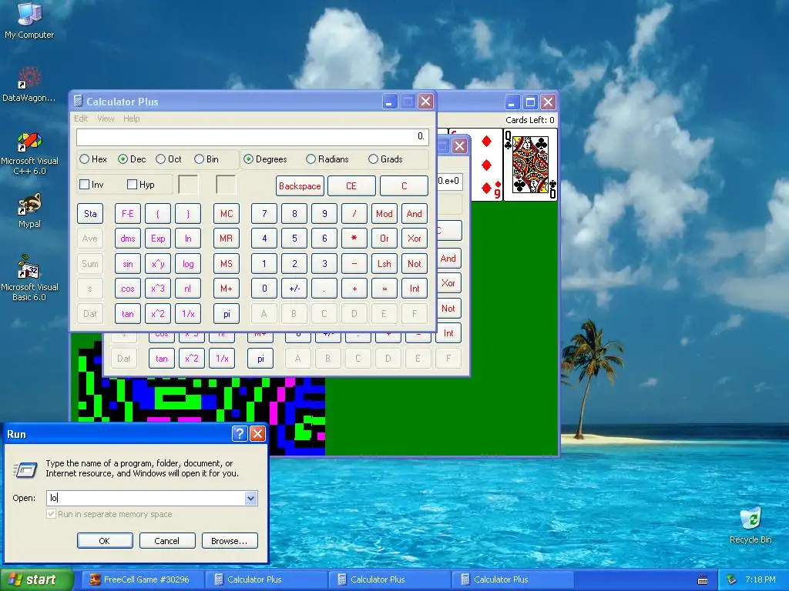Click the n! factorial button
The height and width of the screenshot is (591, 789).
point(188,289)
